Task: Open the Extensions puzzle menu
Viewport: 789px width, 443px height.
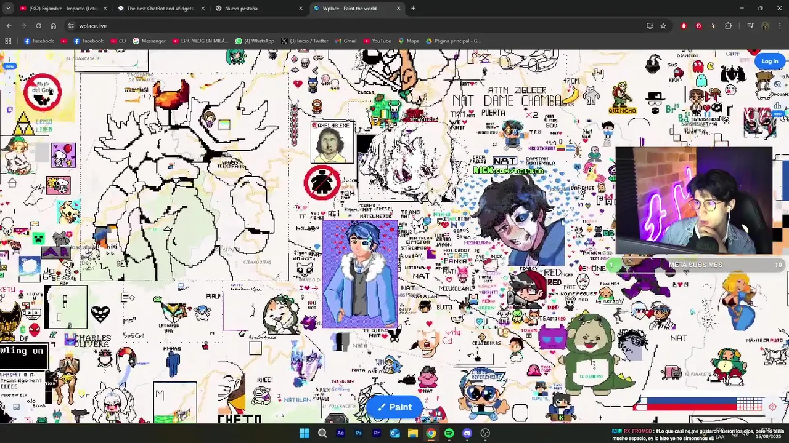Action: coord(729,26)
